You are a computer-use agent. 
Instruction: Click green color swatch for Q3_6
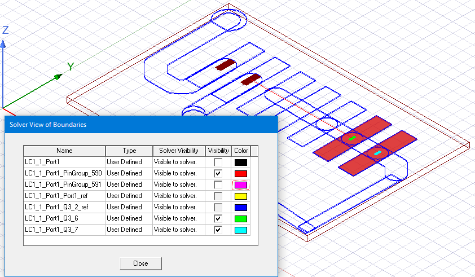click(240, 218)
